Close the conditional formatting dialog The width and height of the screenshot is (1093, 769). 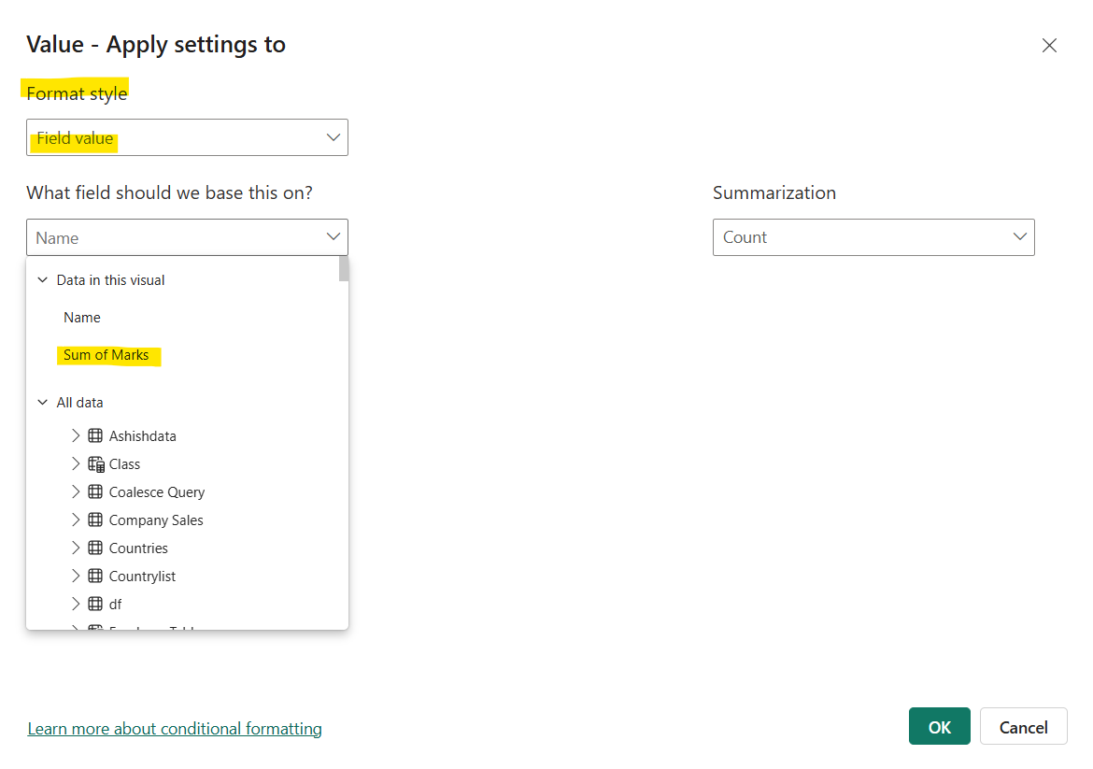(1049, 46)
